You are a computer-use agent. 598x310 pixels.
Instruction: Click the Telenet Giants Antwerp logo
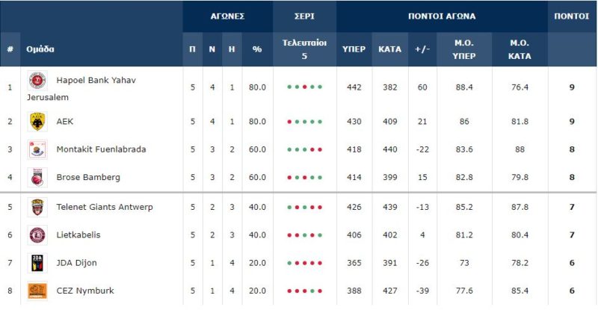[x=37, y=207]
